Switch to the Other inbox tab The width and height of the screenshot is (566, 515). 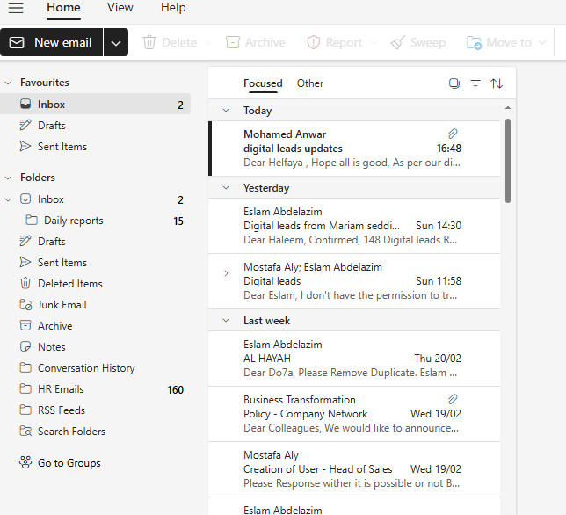pyautogui.click(x=309, y=83)
